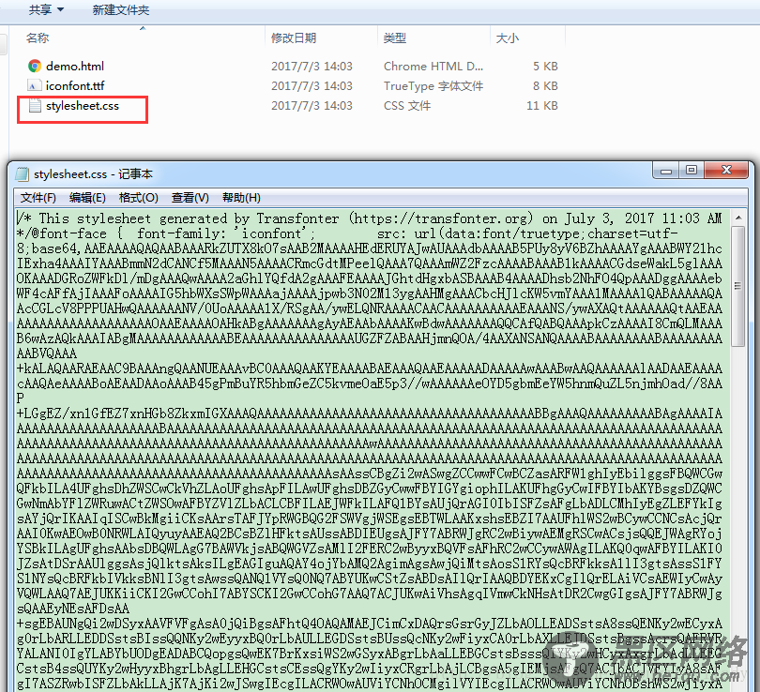Click the '11 KB' size of stylesheet.css
Viewport: 760px width, 692px height.
pos(542,106)
